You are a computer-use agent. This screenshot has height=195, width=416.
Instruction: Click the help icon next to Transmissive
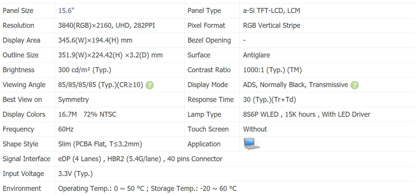tap(354, 85)
